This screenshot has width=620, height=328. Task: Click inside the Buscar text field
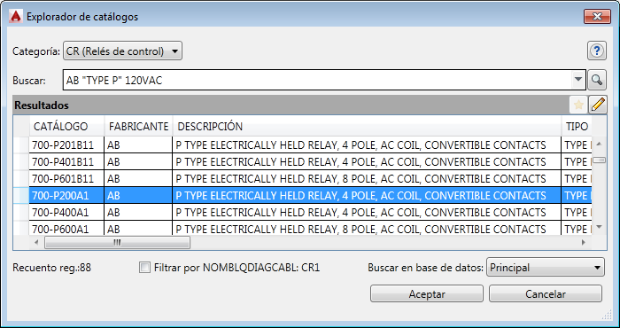coord(317,81)
